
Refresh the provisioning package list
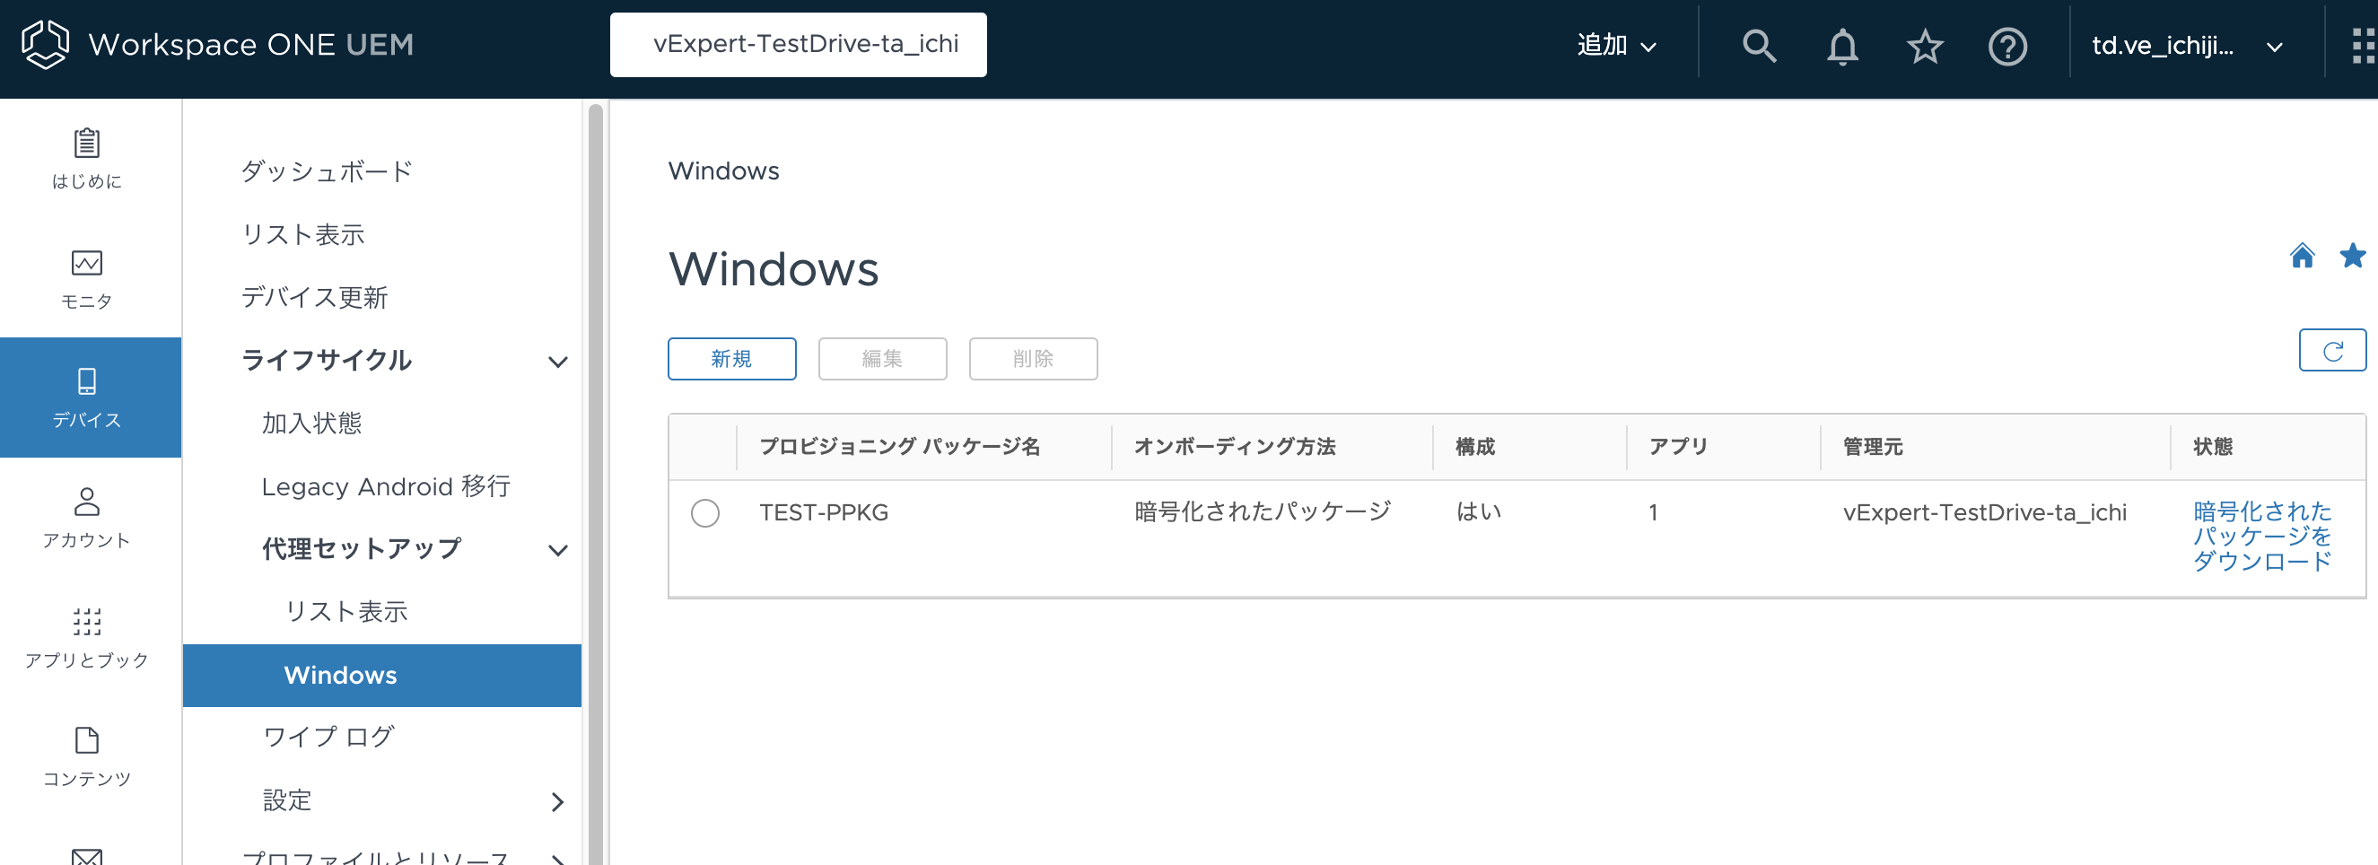click(x=2332, y=351)
